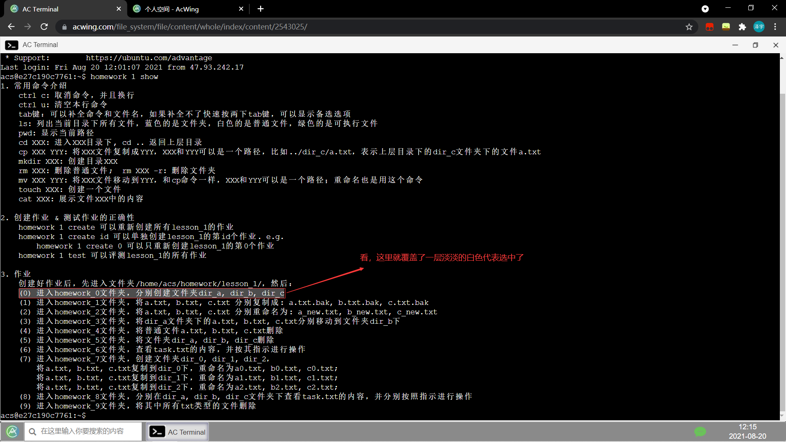This screenshot has height=442, width=786.
Task: Bookmark this page with star icon
Action: 689,27
